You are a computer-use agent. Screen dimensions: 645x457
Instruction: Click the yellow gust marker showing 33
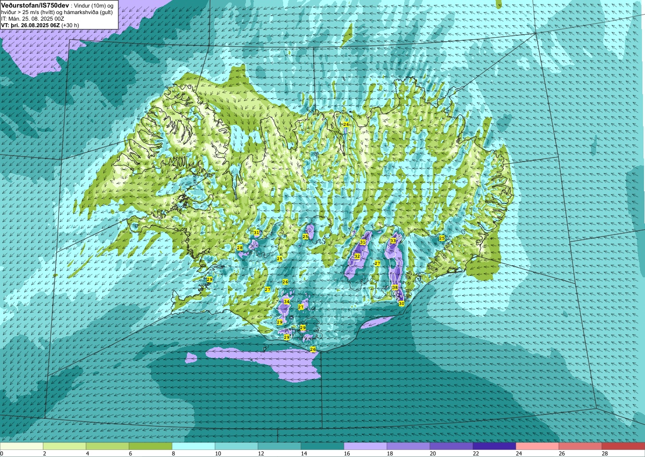(x=393, y=241)
